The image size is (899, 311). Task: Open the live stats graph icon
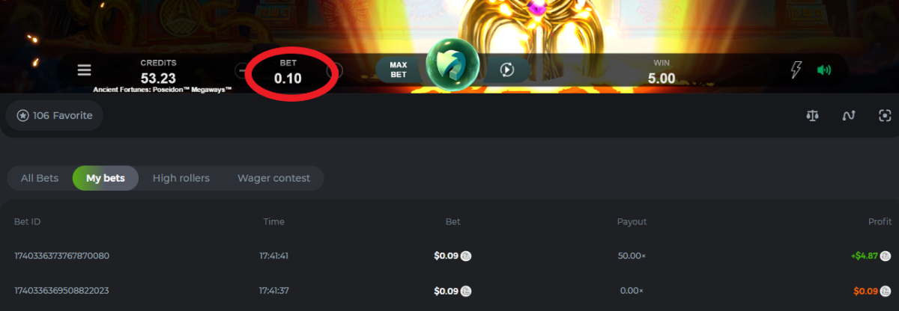click(x=849, y=116)
